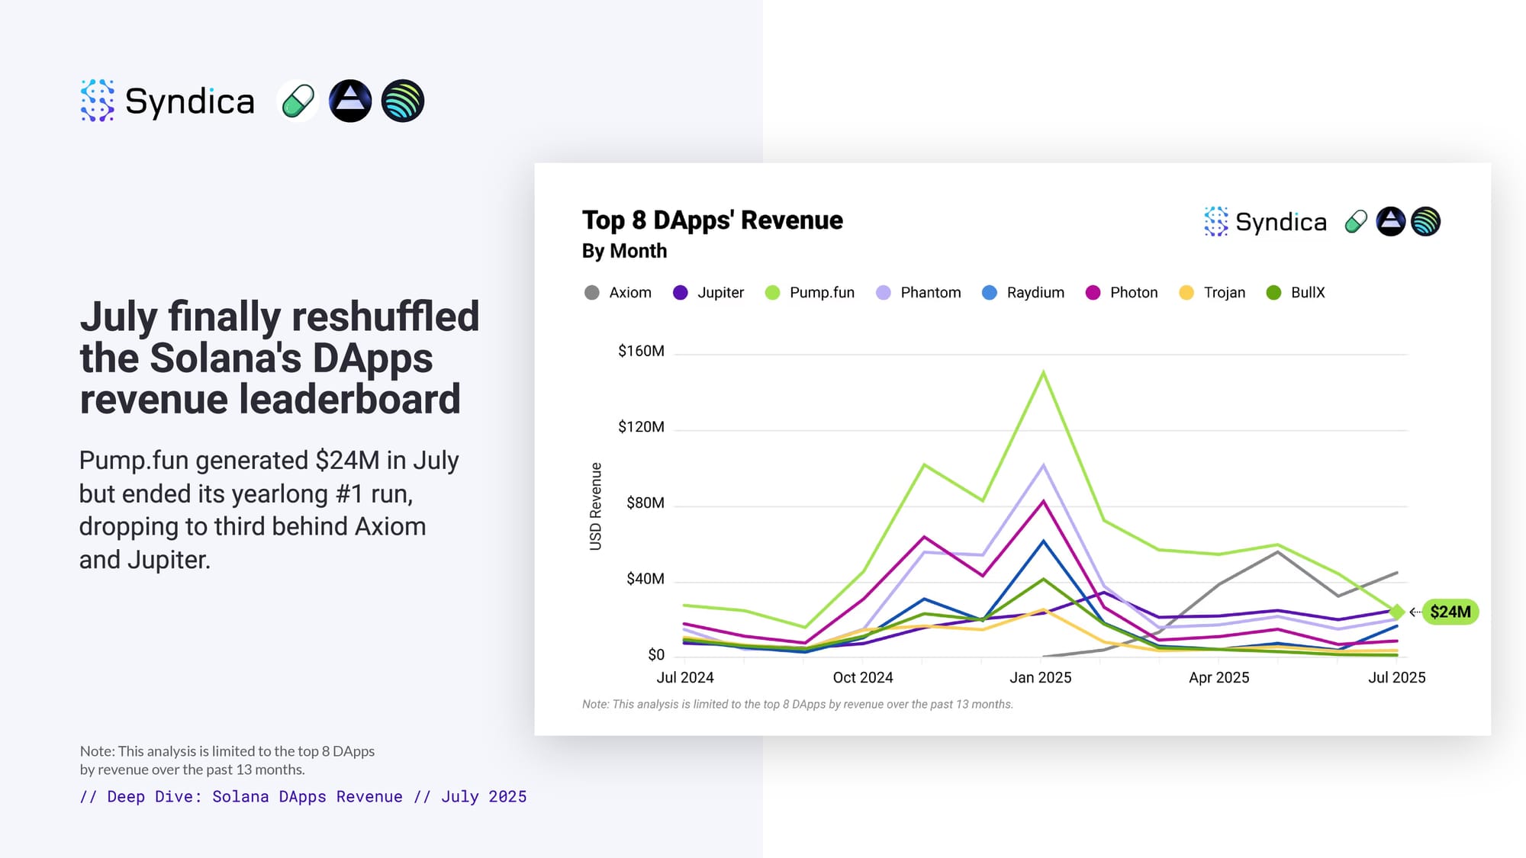Click the Pump.fun pill icon beside Syndica header
Viewport: 1526px width, 858px height.
[x=298, y=101]
